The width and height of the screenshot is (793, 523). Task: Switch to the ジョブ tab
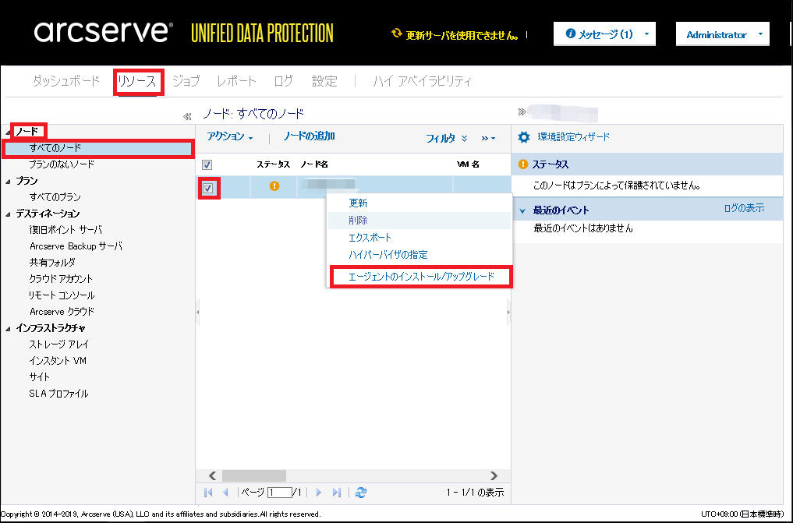186,81
